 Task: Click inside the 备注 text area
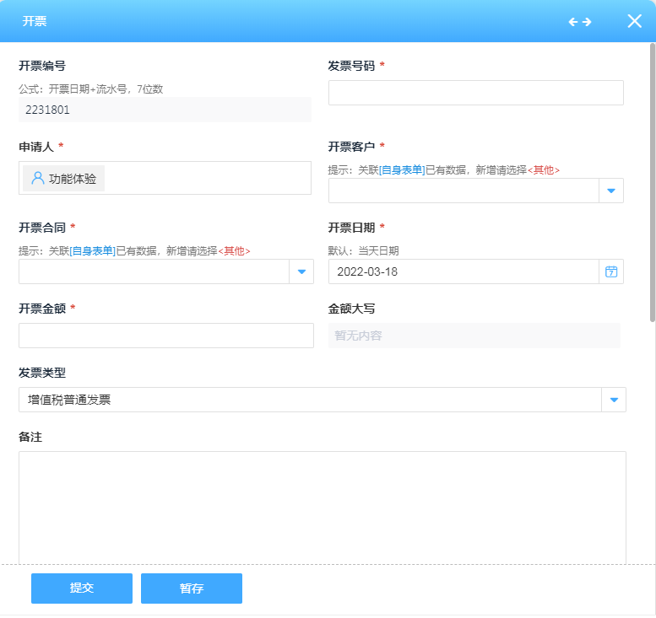point(322,506)
